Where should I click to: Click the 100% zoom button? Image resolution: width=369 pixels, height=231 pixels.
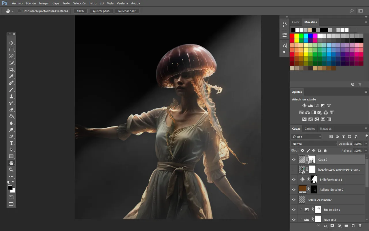81,11
